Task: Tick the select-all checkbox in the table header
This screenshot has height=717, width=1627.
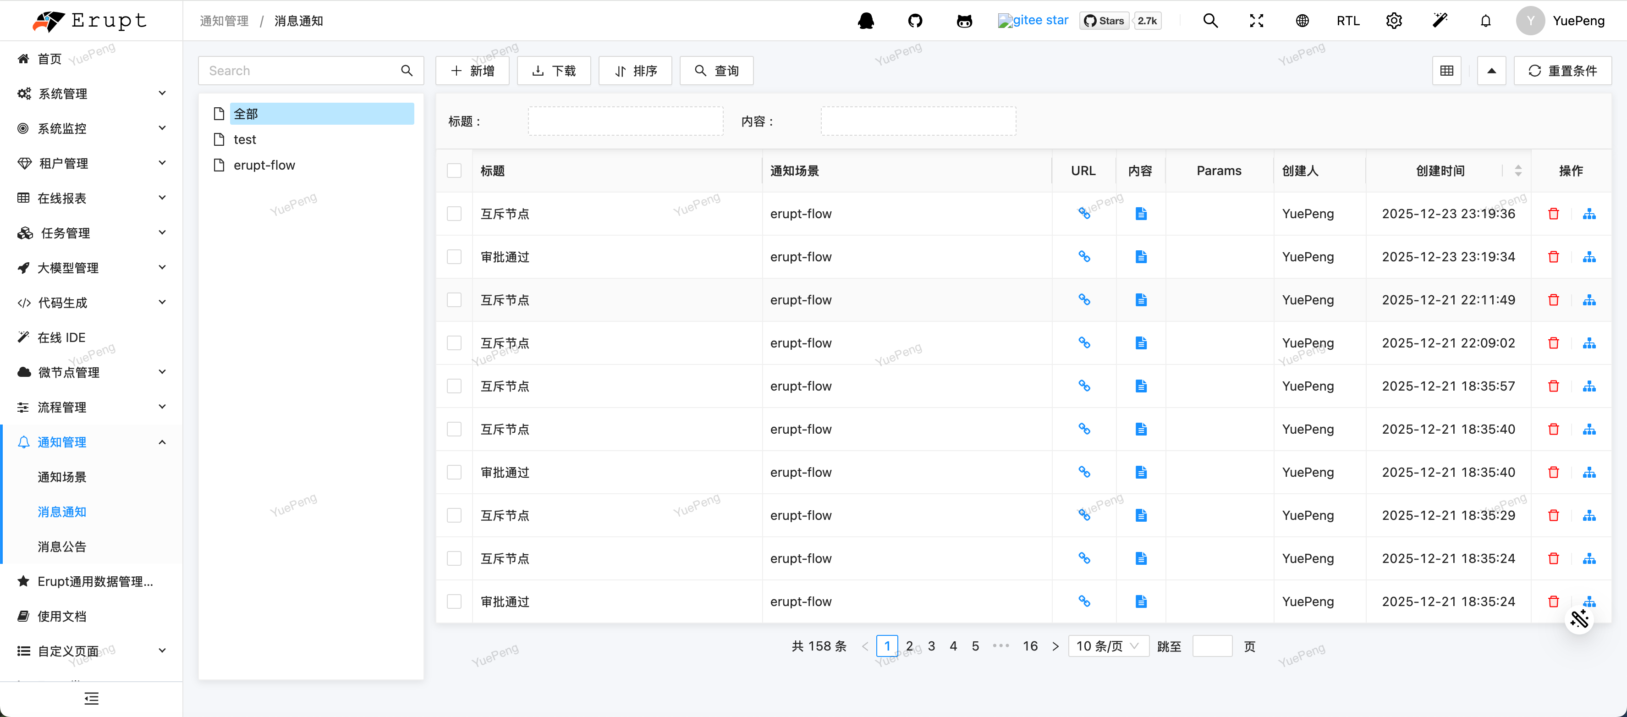Action: pos(454,171)
